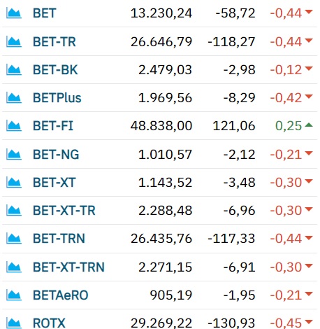Open the BET-NG index link

tap(56, 155)
